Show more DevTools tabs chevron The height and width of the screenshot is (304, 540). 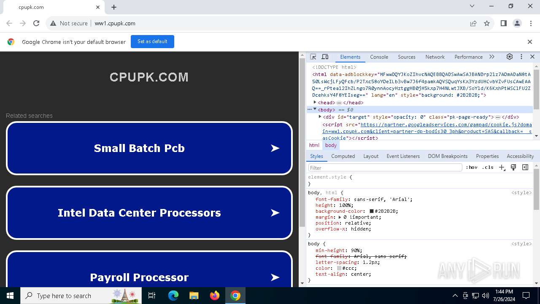(x=492, y=57)
